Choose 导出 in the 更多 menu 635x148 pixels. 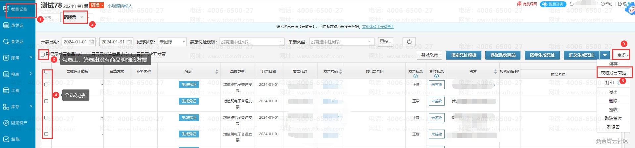pyautogui.click(x=613, y=92)
